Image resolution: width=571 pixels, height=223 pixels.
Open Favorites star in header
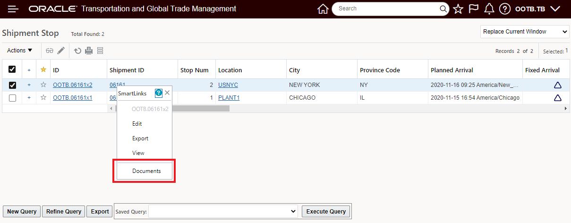coord(458,9)
